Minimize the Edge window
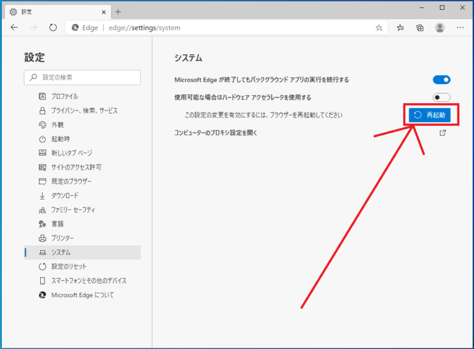The image size is (474, 349). tap(422, 8)
